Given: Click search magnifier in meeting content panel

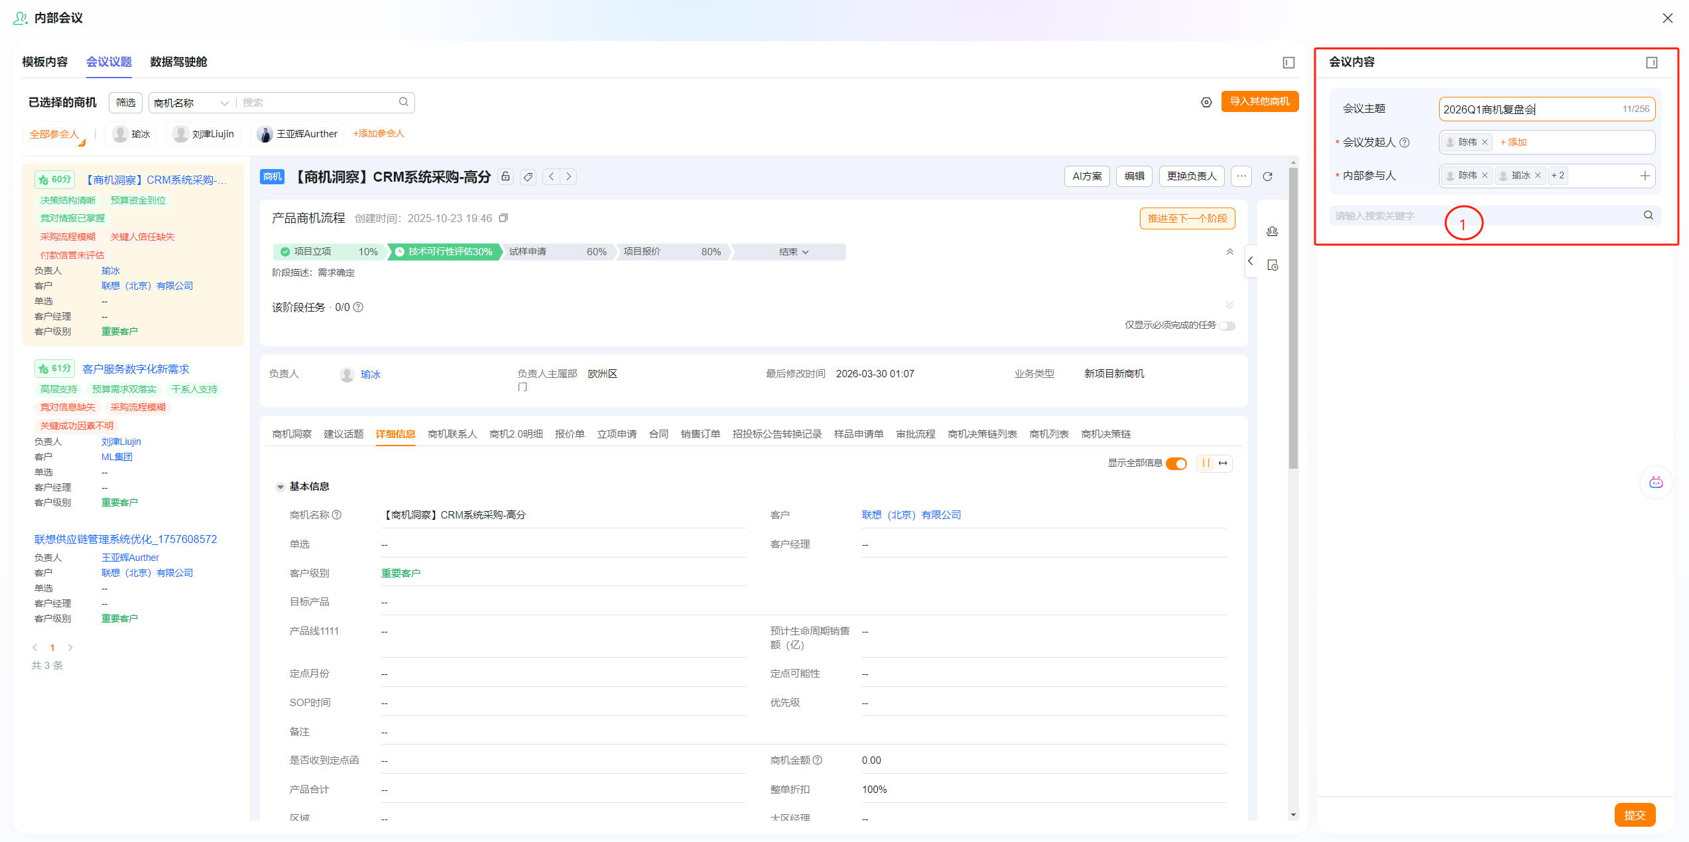Looking at the screenshot, I should (x=1648, y=215).
